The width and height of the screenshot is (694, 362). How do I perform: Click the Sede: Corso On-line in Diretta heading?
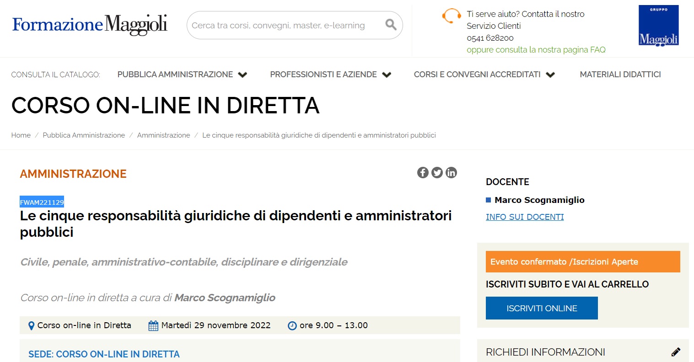pyautogui.click(x=104, y=354)
